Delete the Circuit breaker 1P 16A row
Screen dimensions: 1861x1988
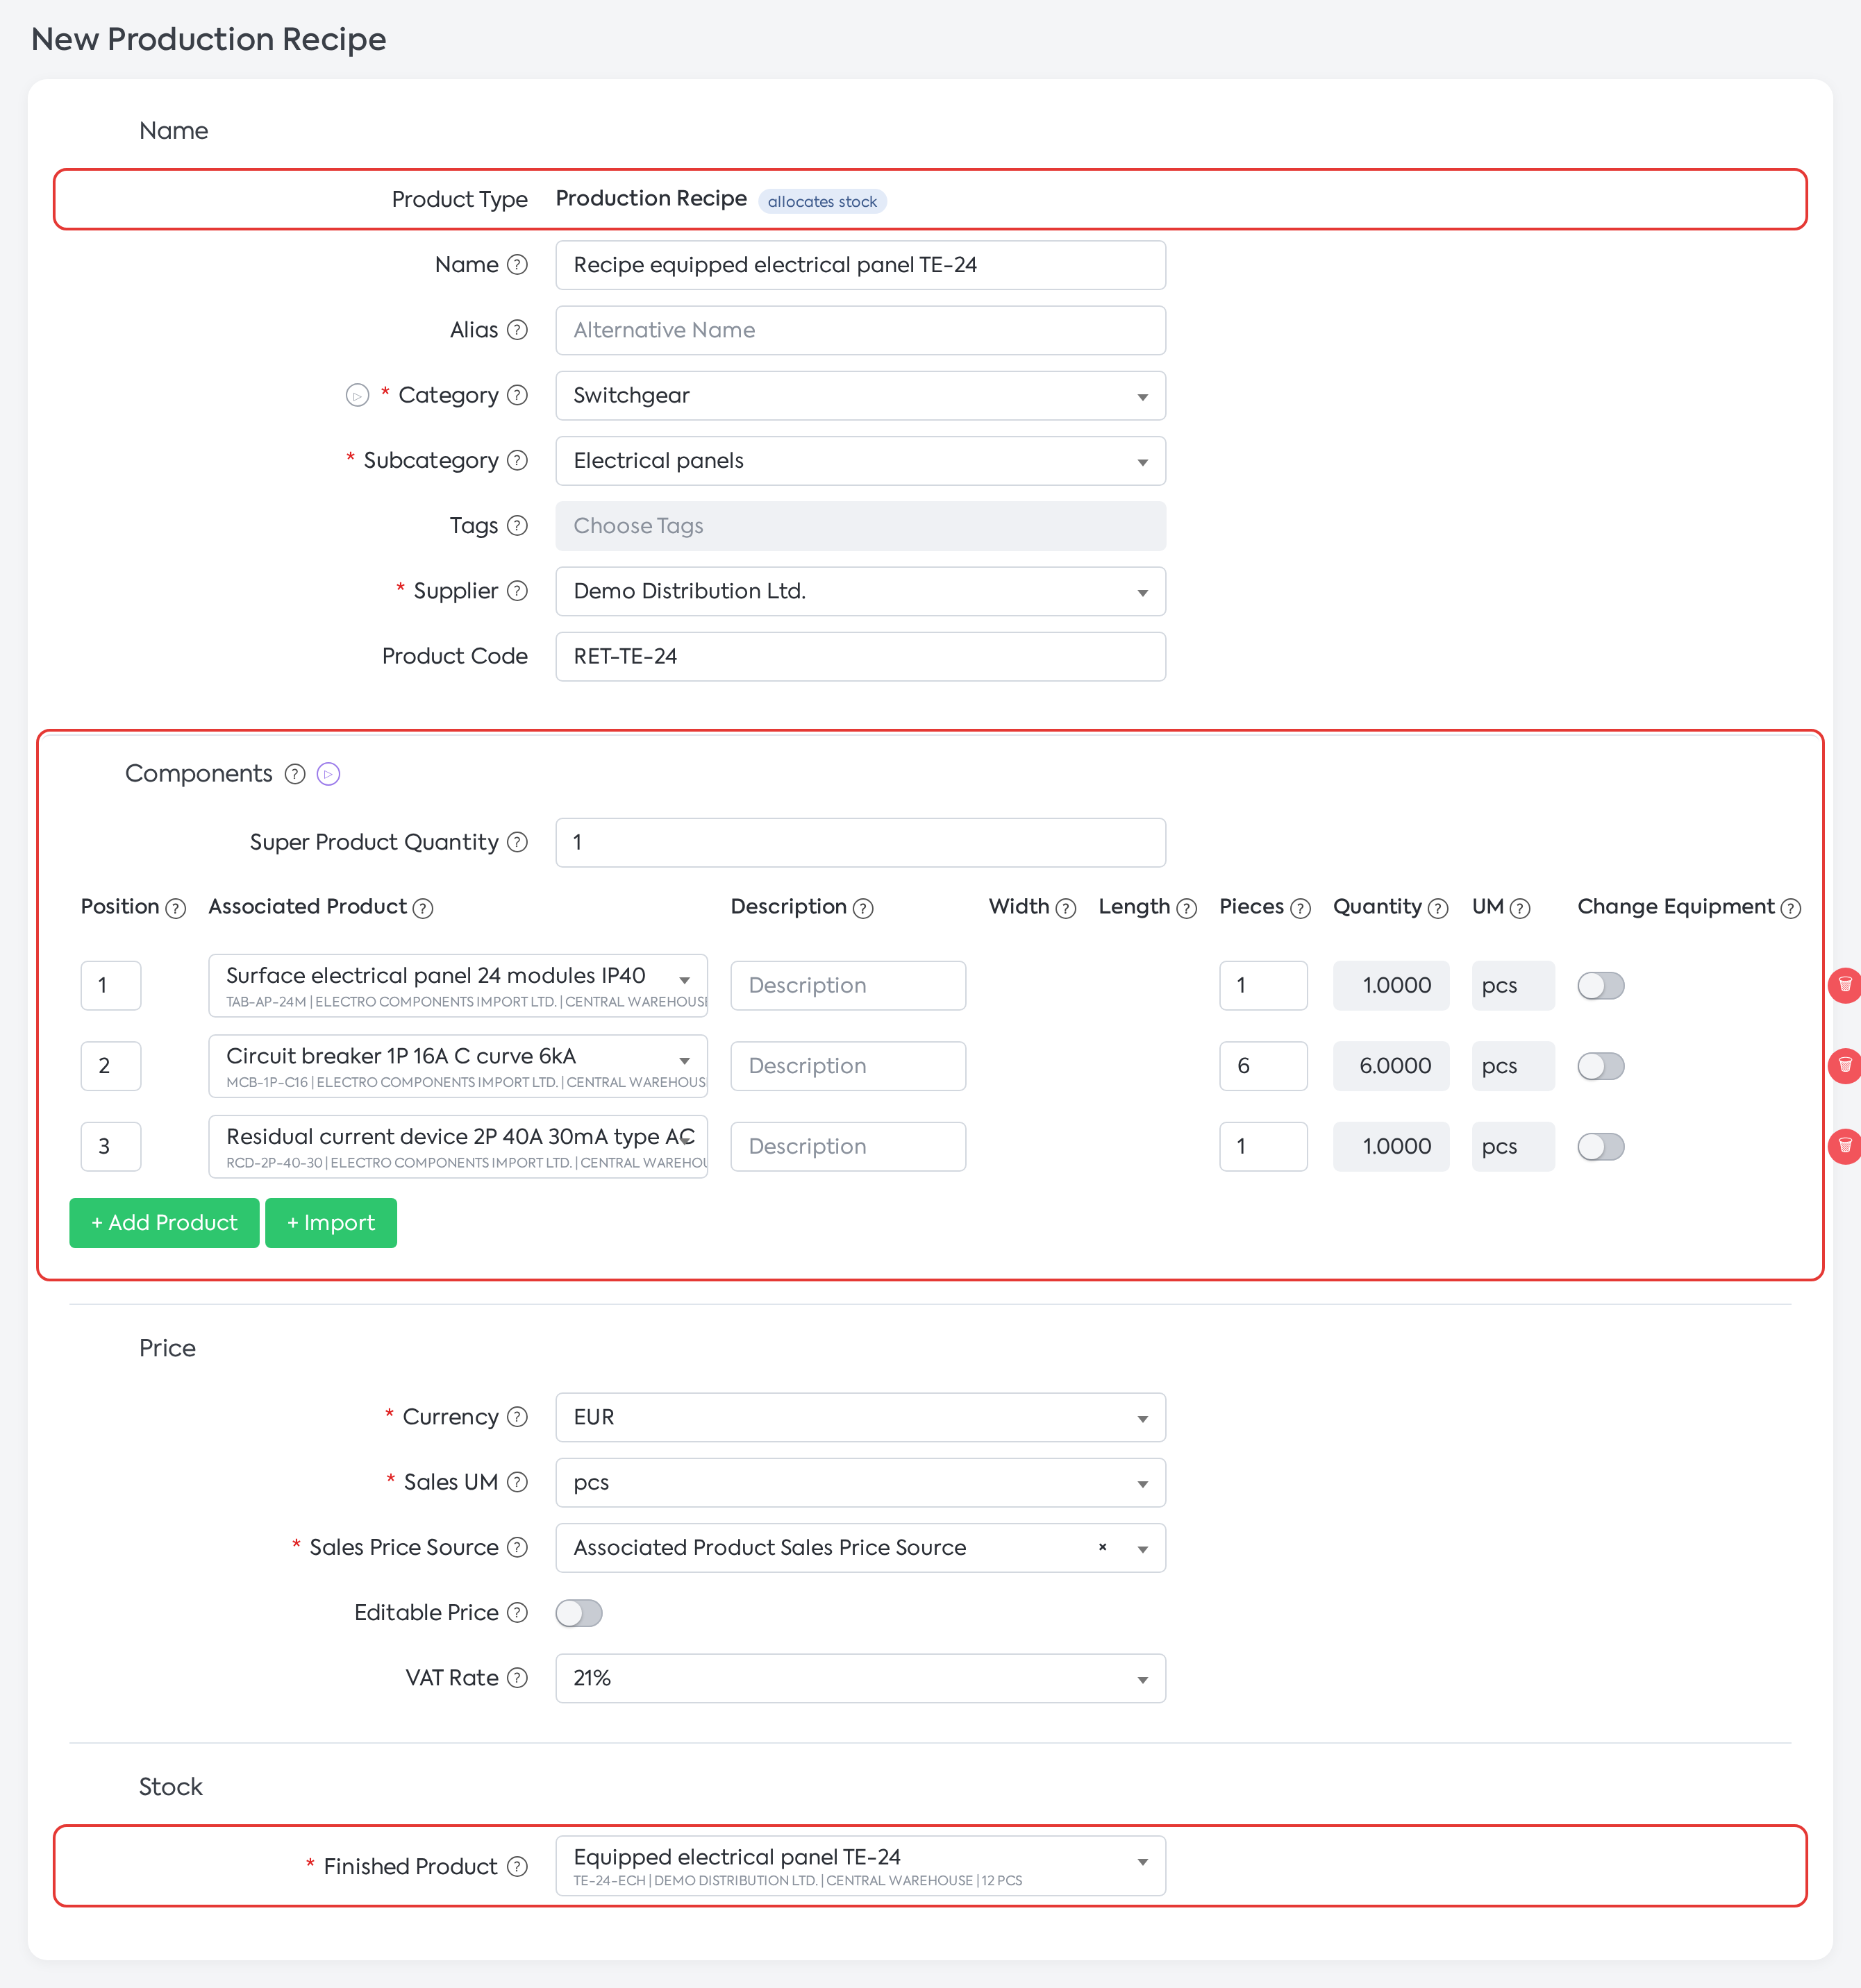(x=1846, y=1066)
